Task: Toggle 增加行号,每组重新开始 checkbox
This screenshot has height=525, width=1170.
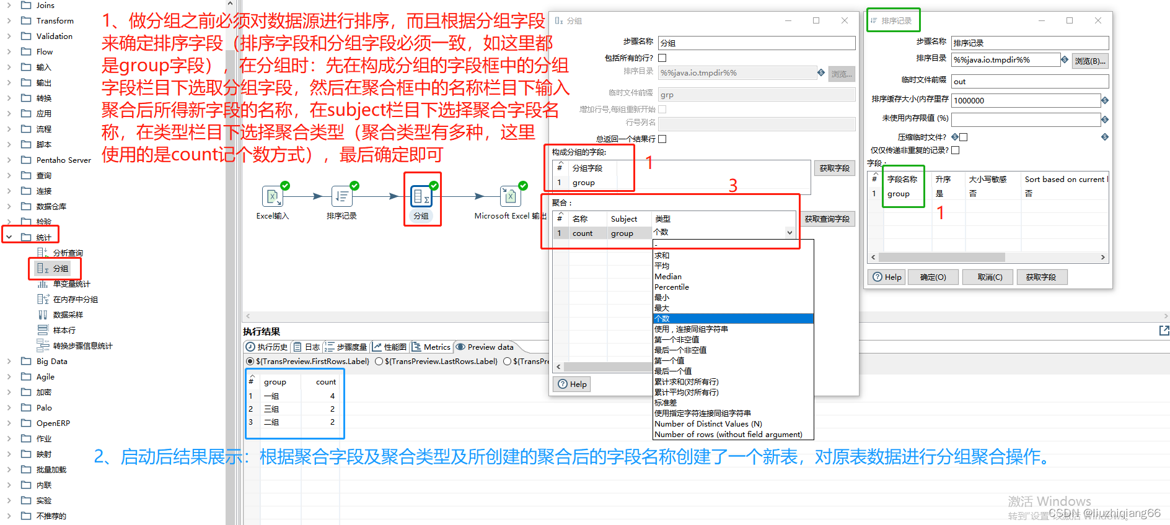Action: point(662,109)
